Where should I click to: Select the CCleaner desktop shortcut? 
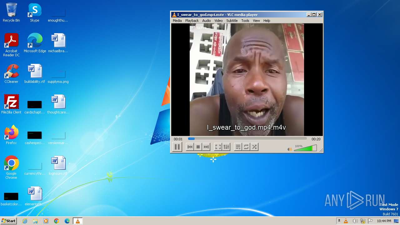(x=11, y=74)
